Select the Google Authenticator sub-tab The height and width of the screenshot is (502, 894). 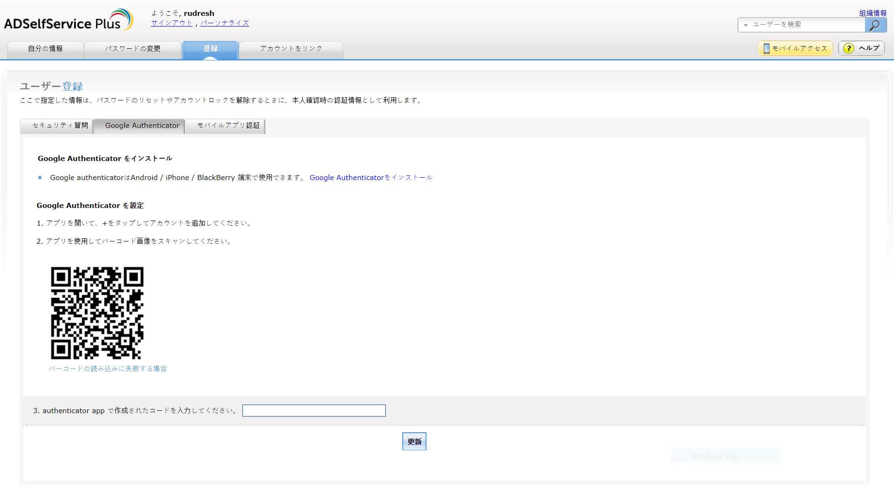[140, 126]
